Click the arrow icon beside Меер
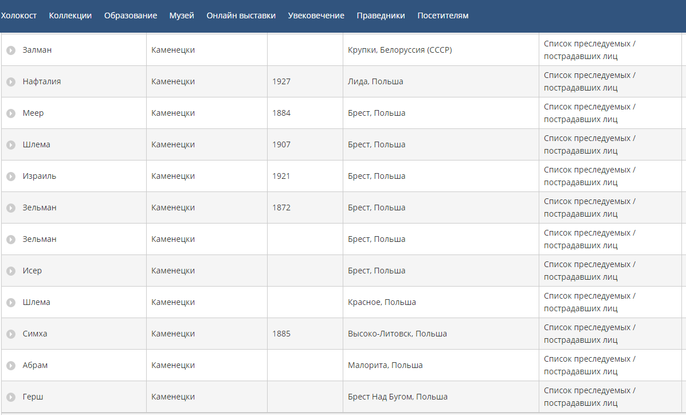The image size is (686, 415). 11,113
